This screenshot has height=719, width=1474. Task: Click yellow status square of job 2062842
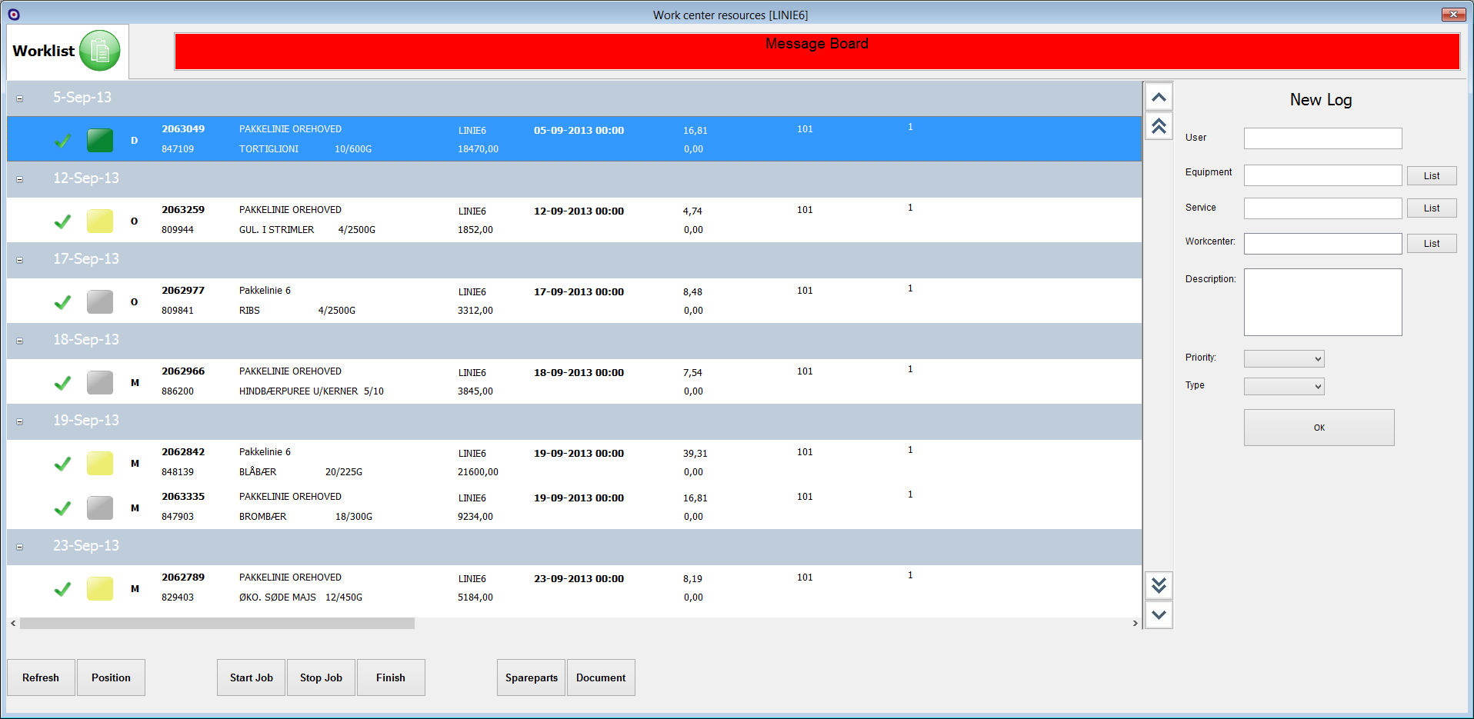click(x=100, y=464)
